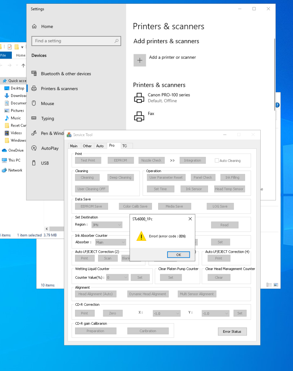Switch to the Main tab in Service Tool
The width and height of the screenshot is (293, 371).
coord(74,146)
